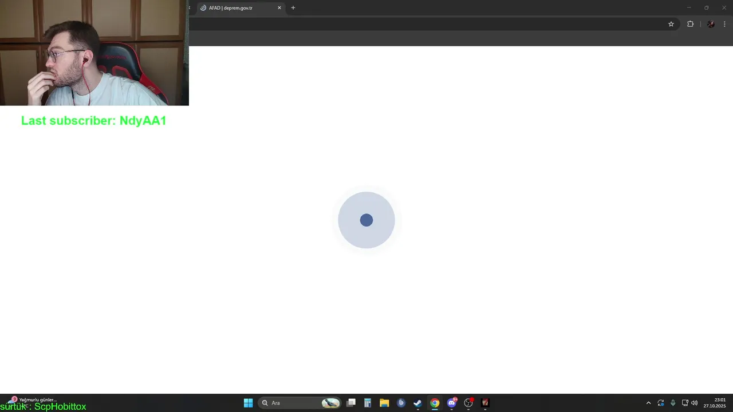Viewport: 733px width, 412px height.
Task: Open the Chrome three-dot menu
Action: [724, 24]
